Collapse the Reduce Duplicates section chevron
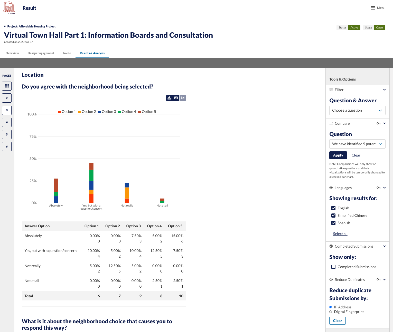Viewport: 393px width, 332px height. 385,279
